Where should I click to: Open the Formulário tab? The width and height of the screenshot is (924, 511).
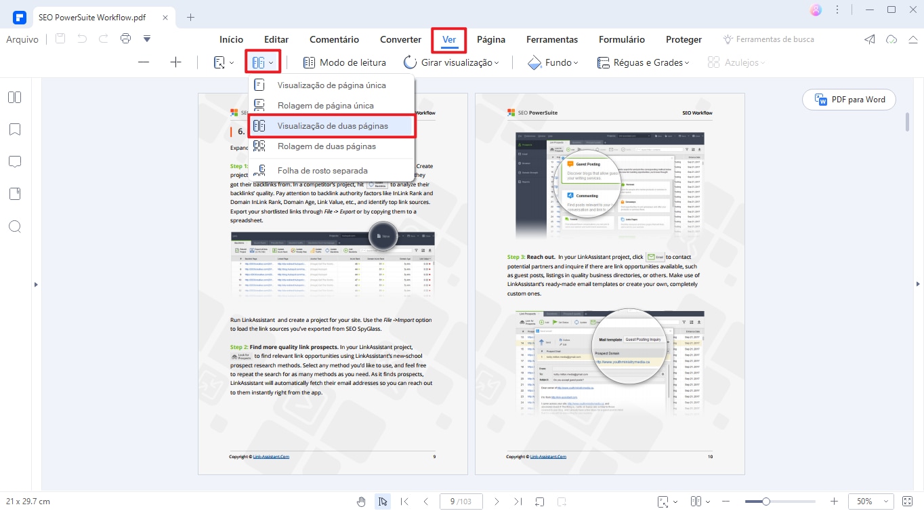(622, 39)
